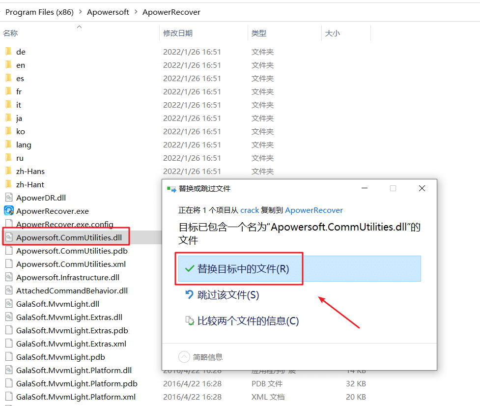480x406 pixels.
Task: Click the Apowersoft.CommUtilities.pdb file icon
Action: pyautogui.click(x=9, y=251)
